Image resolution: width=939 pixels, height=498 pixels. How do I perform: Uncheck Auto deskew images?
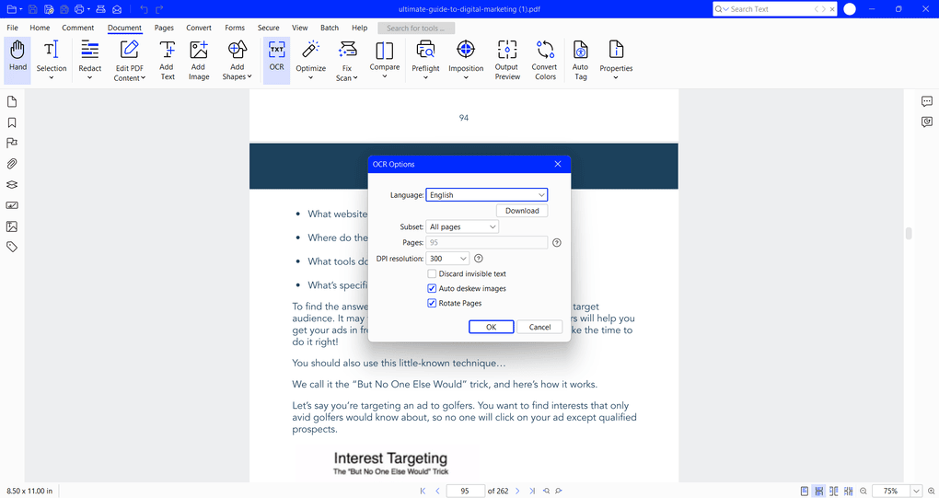coord(432,288)
